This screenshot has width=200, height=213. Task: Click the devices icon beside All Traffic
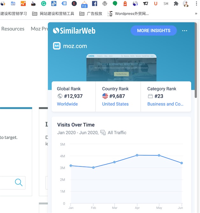[x=103, y=133]
